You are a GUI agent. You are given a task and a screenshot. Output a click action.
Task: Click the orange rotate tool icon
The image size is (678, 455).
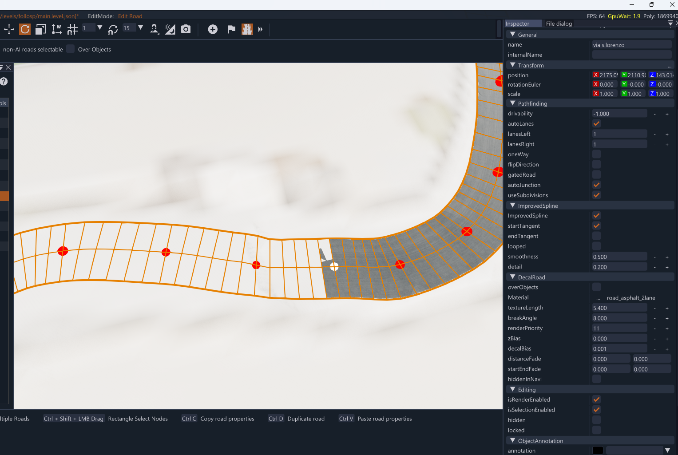(25, 29)
